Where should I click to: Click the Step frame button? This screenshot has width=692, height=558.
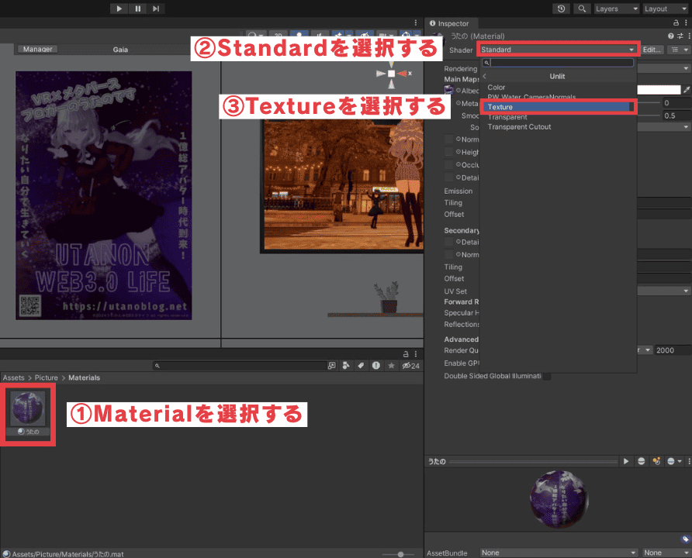[156, 9]
